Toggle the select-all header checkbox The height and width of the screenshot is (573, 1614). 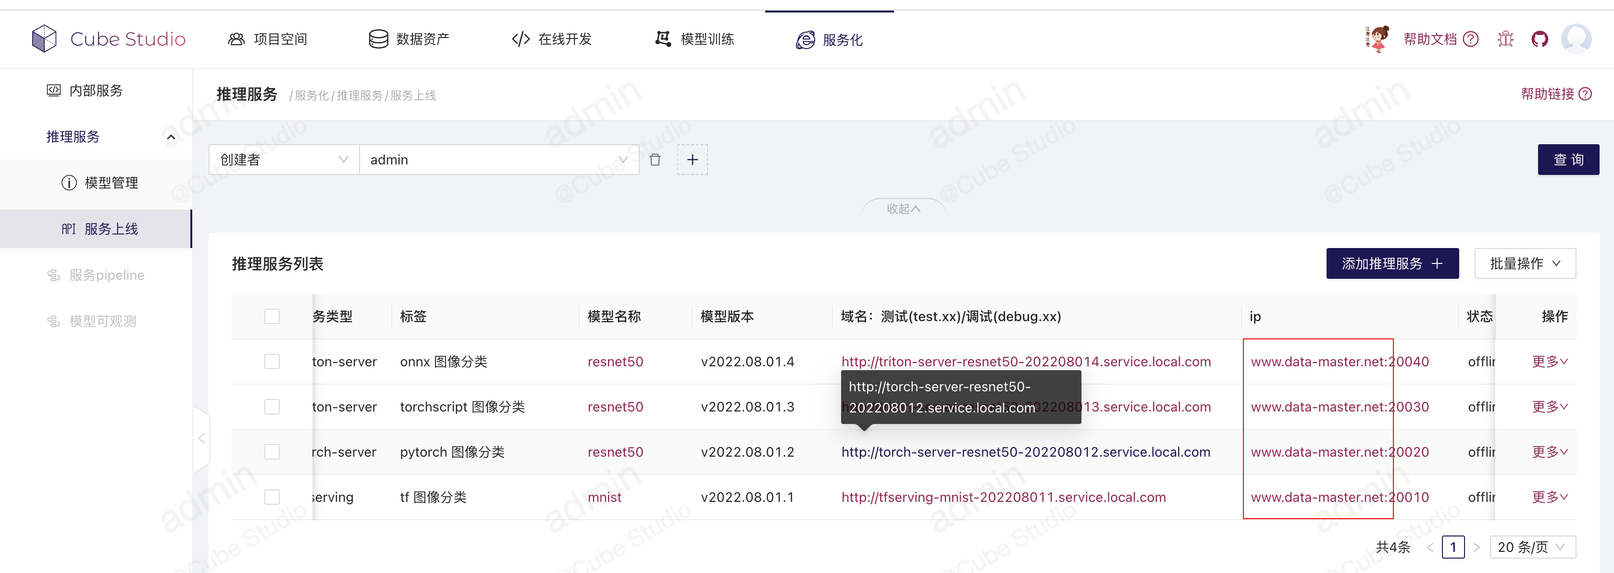pos(272,317)
